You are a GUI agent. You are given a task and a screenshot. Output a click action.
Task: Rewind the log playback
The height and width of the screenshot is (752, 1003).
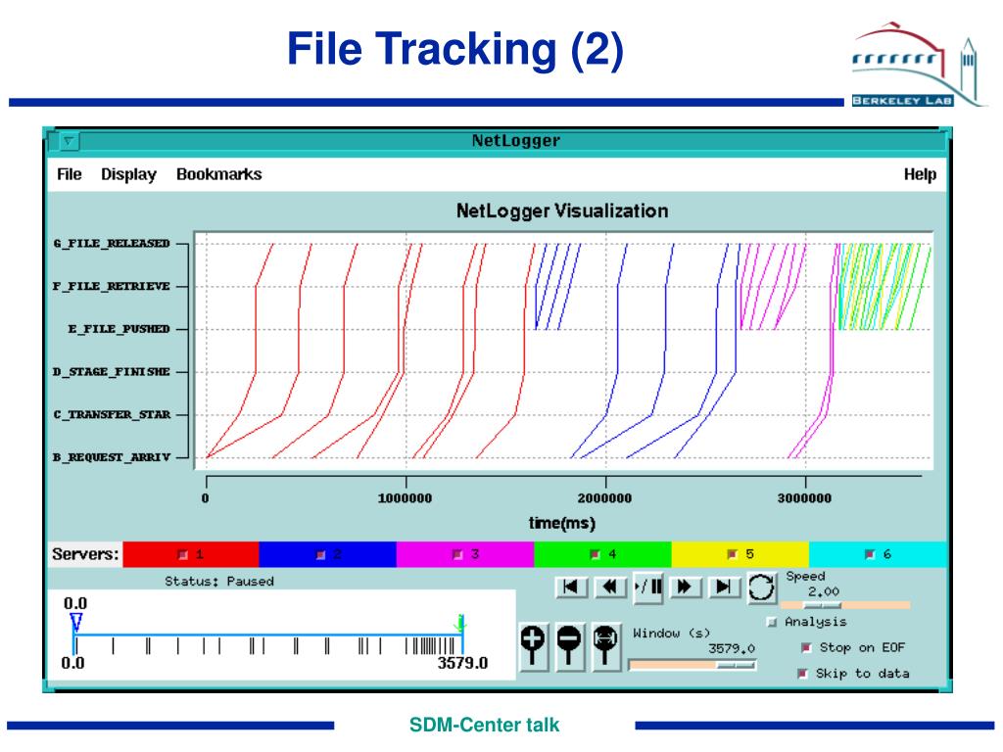click(x=609, y=587)
